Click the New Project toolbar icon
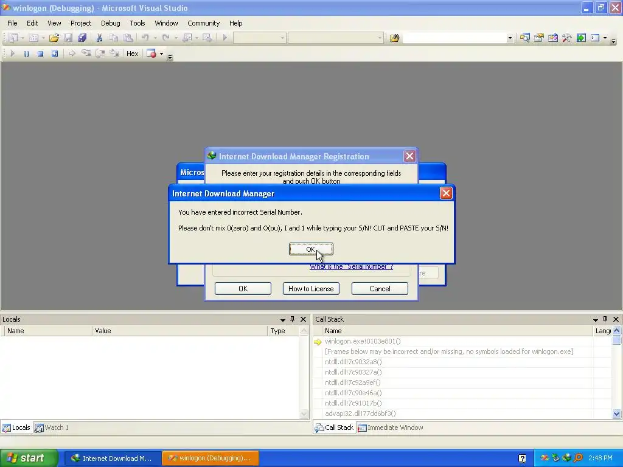623x467 pixels. (13, 38)
